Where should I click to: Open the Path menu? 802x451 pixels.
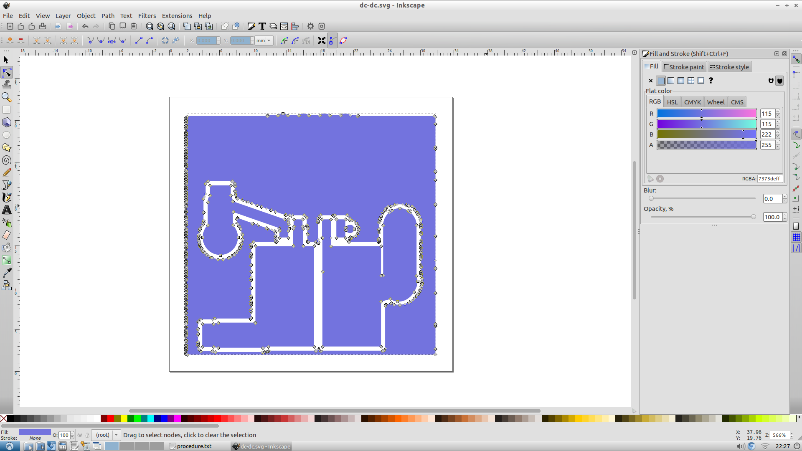click(x=108, y=15)
